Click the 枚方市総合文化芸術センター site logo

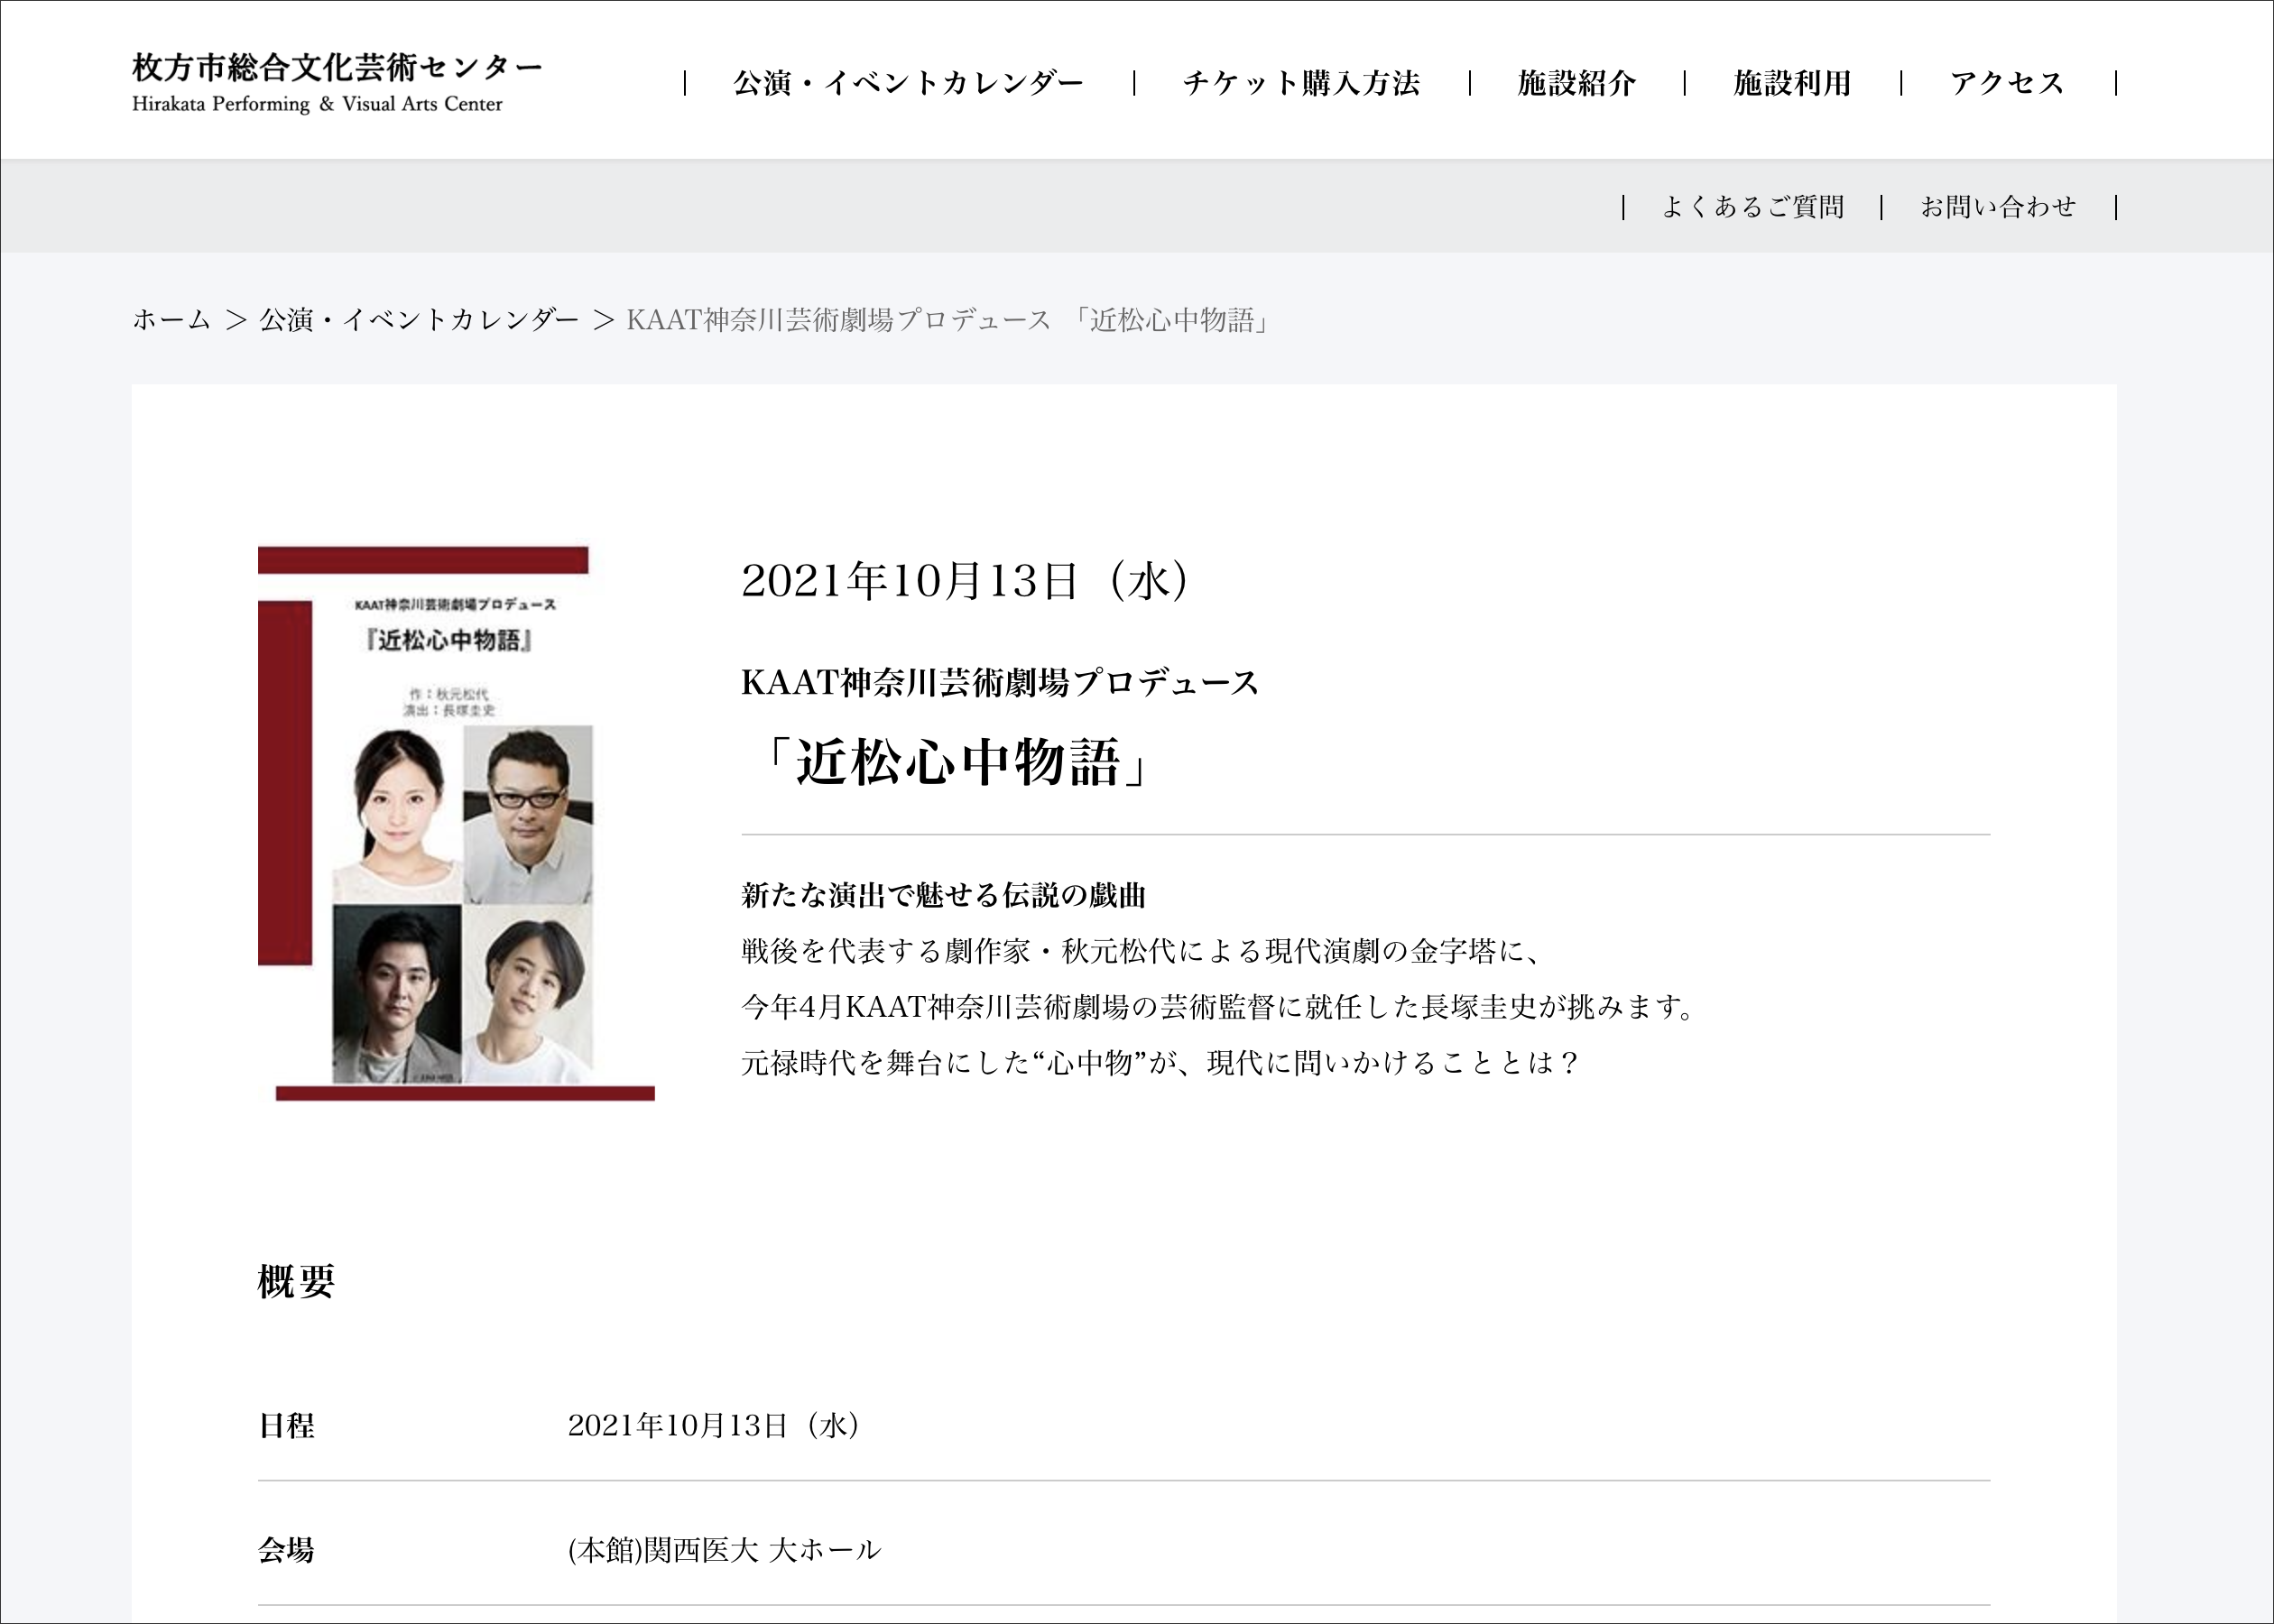(336, 68)
